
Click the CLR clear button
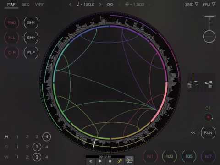11,53
